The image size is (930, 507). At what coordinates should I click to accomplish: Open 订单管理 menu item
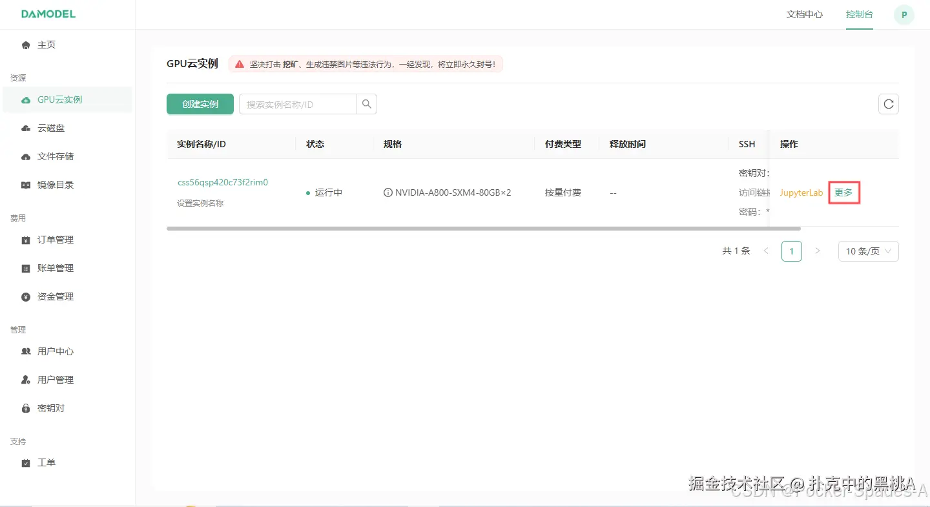pos(67,240)
